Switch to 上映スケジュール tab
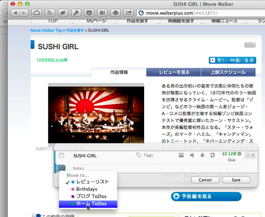Screen dimensions: 265x217 pos(228,73)
